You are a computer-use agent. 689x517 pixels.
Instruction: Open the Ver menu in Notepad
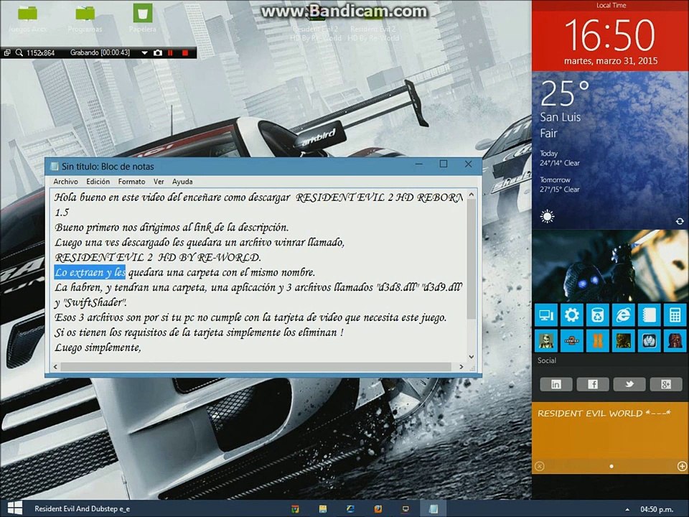[159, 182]
